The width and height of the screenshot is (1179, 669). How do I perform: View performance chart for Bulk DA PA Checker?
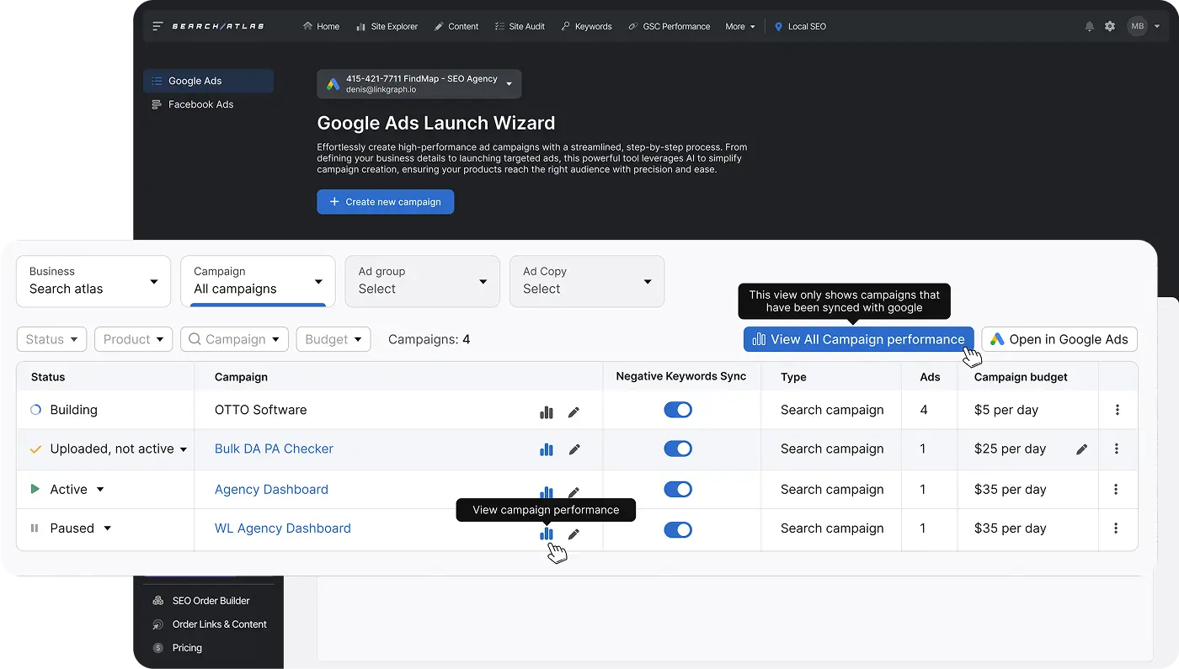point(547,449)
